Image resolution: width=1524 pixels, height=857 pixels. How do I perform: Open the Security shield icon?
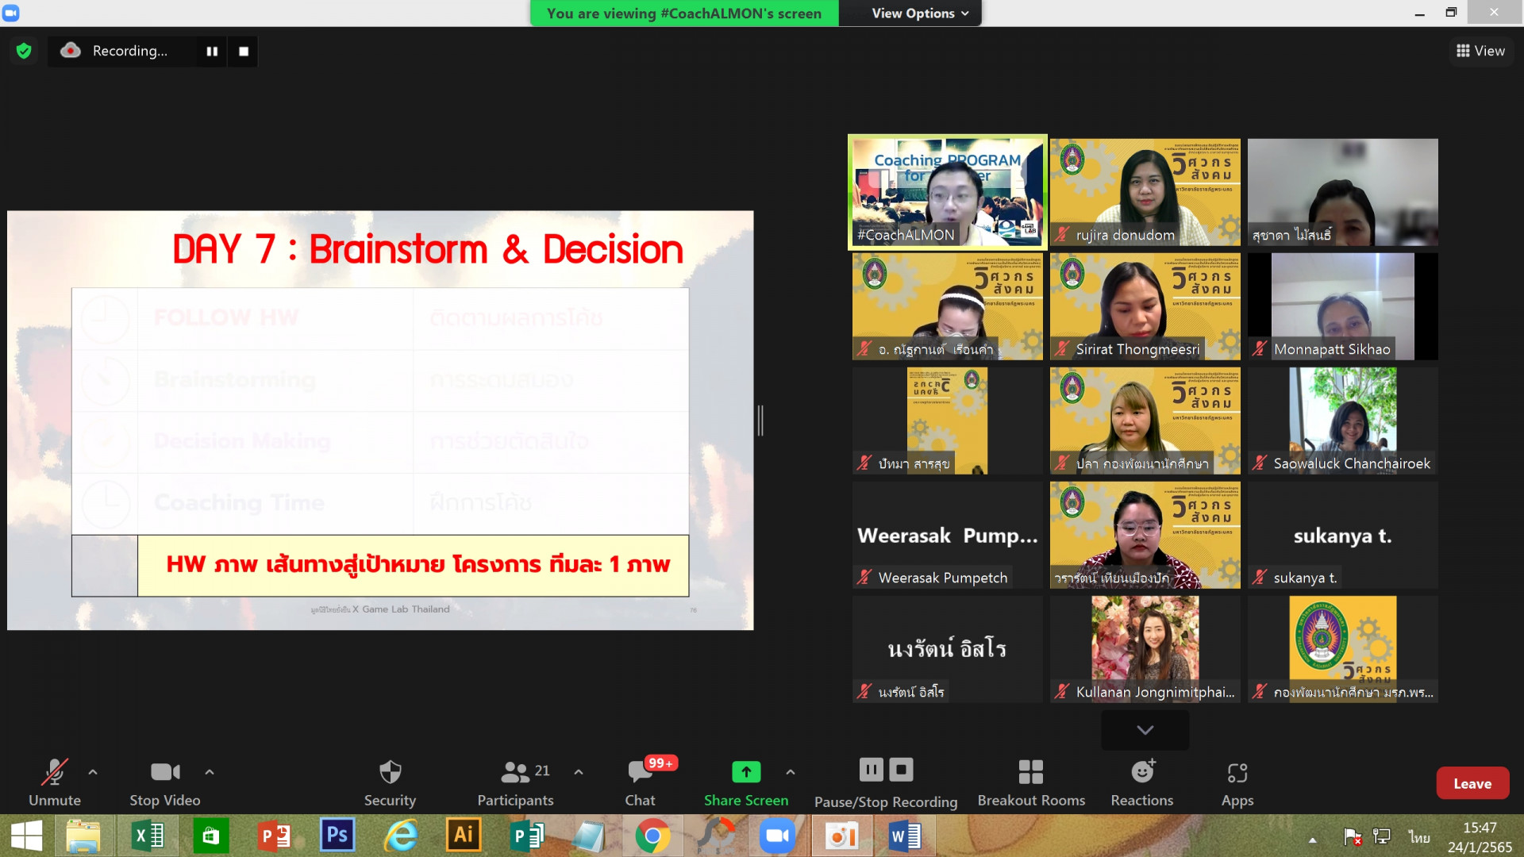coord(390,771)
